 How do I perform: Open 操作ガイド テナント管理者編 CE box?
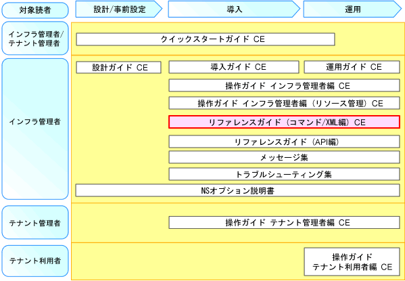click(285, 223)
